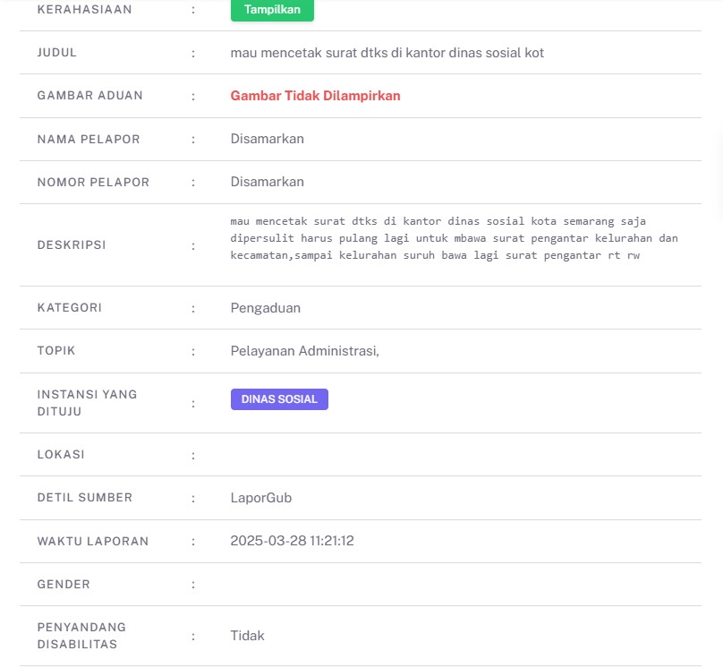Click the INSTANSI YANG DITUJU label
The width and height of the screenshot is (723, 668).
pos(87,403)
